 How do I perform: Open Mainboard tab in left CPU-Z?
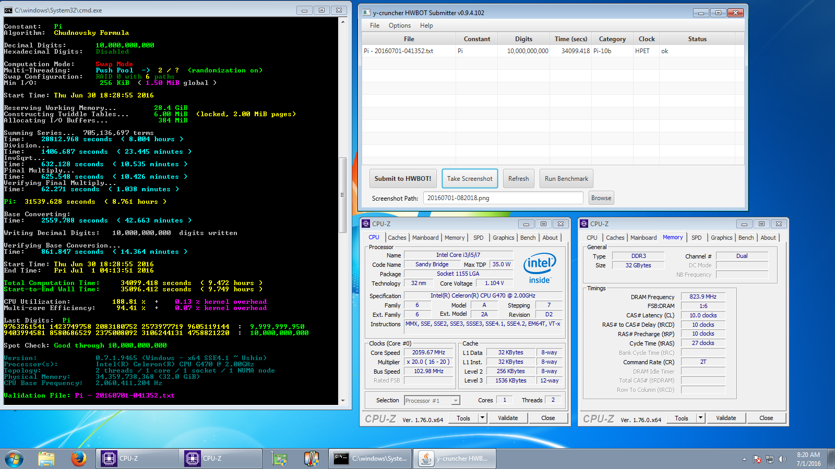click(x=425, y=238)
